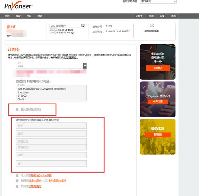Screen dimensions: 199x196
Task: Click the city input field
Action: pos(51,155)
